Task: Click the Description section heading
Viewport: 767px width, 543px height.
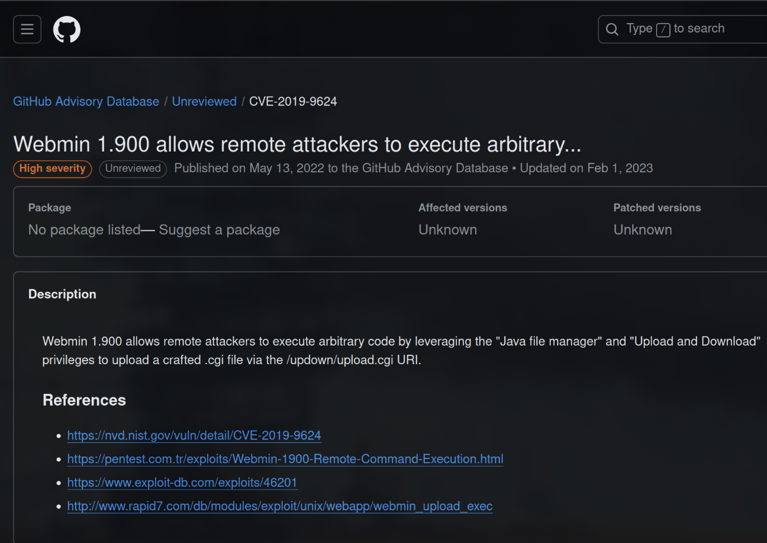Action: click(62, 294)
